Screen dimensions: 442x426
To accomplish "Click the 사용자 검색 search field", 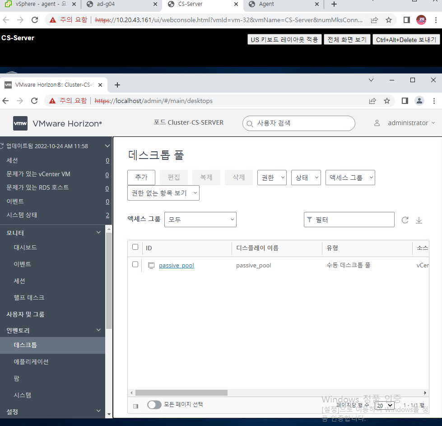I will tap(299, 123).
